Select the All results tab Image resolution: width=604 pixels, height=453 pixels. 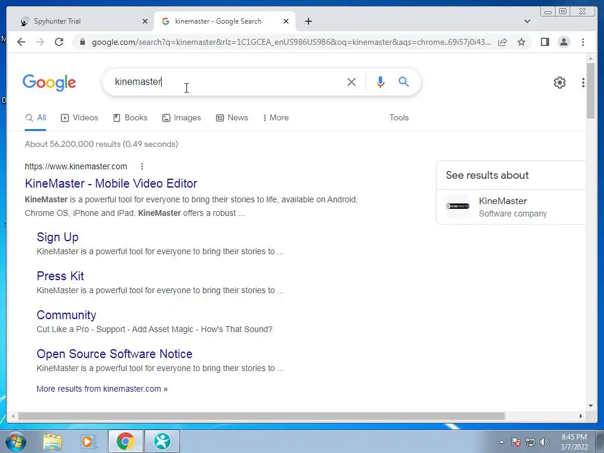click(35, 118)
